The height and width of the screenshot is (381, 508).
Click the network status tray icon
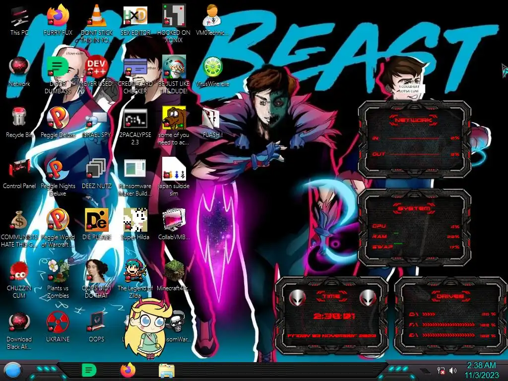tap(441, 370)
